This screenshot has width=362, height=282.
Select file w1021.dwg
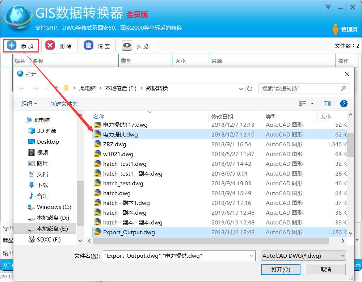[219, 154]
